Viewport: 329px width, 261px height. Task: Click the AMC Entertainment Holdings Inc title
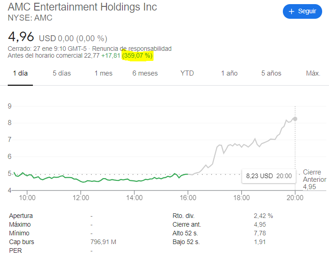[82, 7]
